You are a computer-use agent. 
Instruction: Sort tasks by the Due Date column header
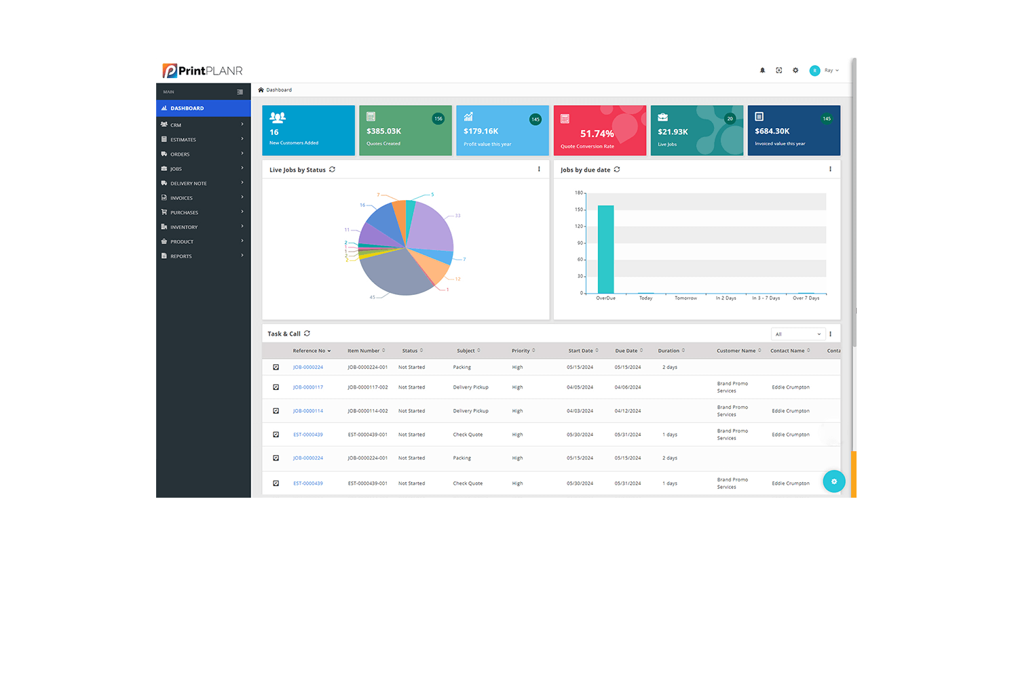tap(627, 350)
